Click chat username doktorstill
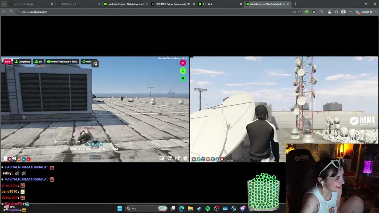 coord(9,198)
